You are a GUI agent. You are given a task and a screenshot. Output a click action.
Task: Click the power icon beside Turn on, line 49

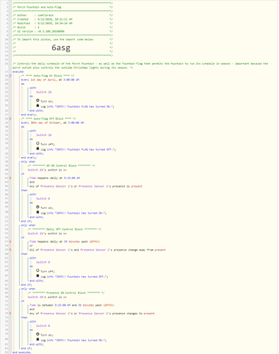tap(38, 207)
